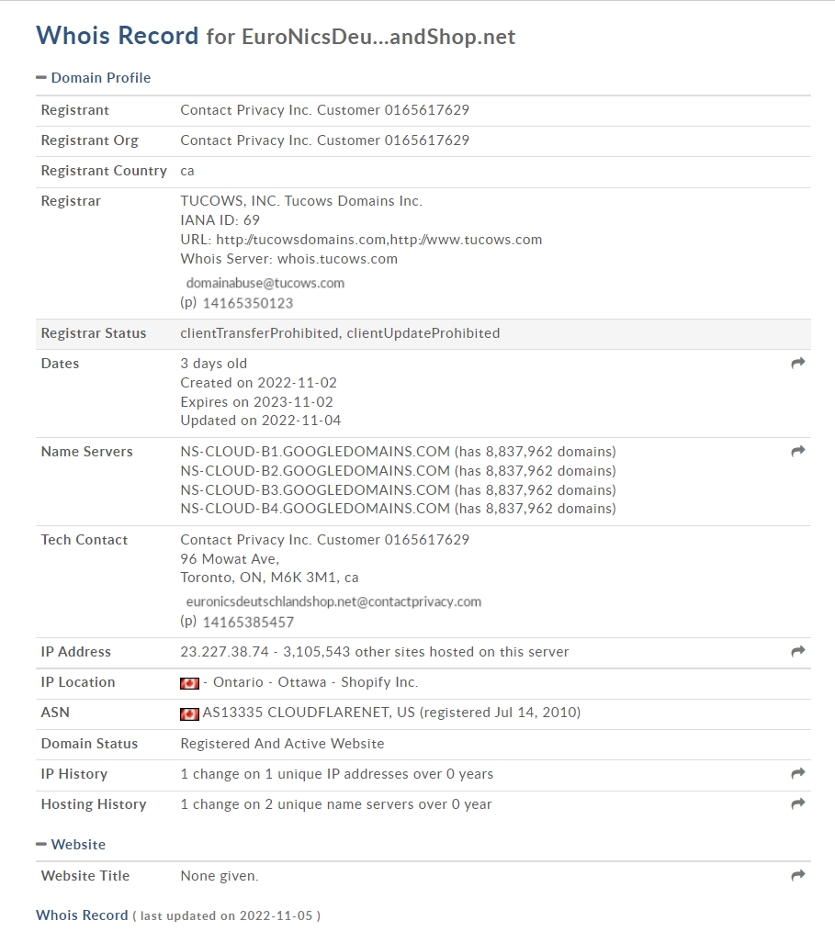Click the share arrow beside Name Servers

tap(798, 451)
